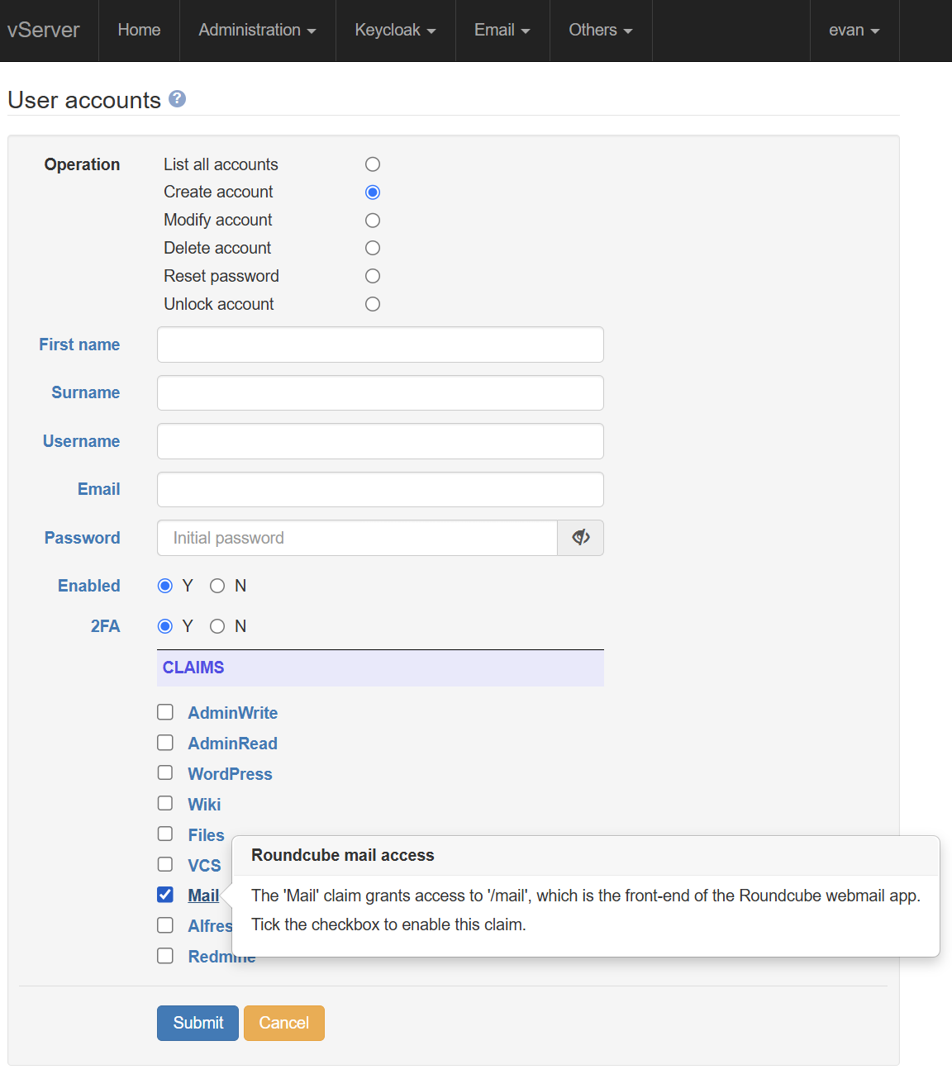Select Unlock account operation

coord(373,304)
